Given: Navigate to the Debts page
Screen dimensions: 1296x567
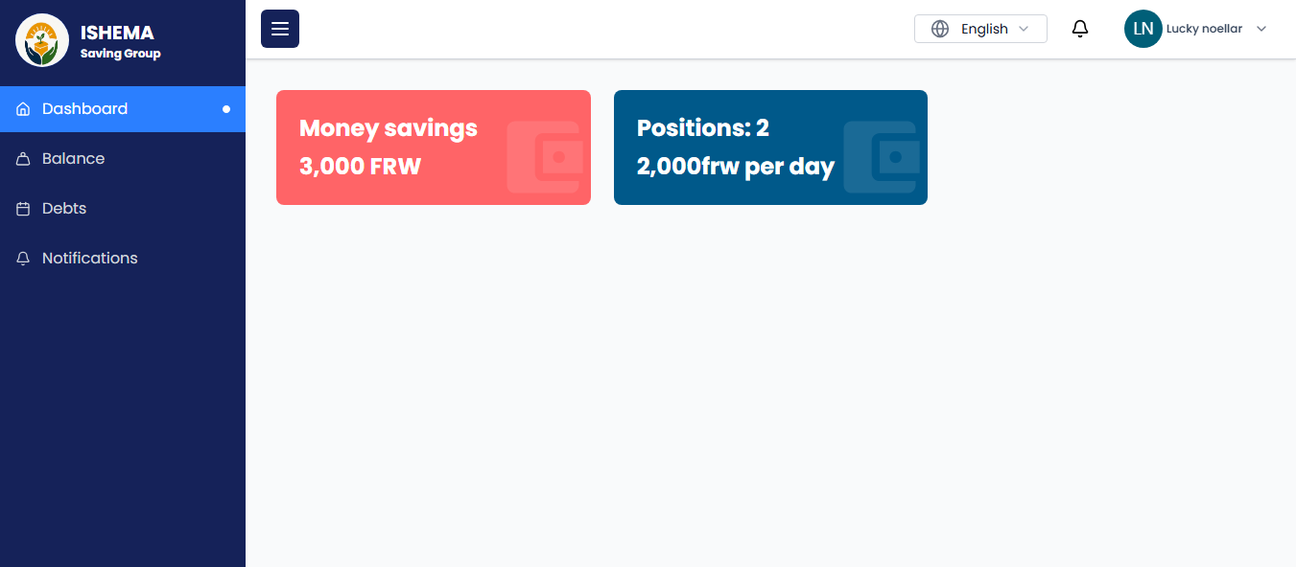Looking at the screenshot, I should tap(64, 209).
